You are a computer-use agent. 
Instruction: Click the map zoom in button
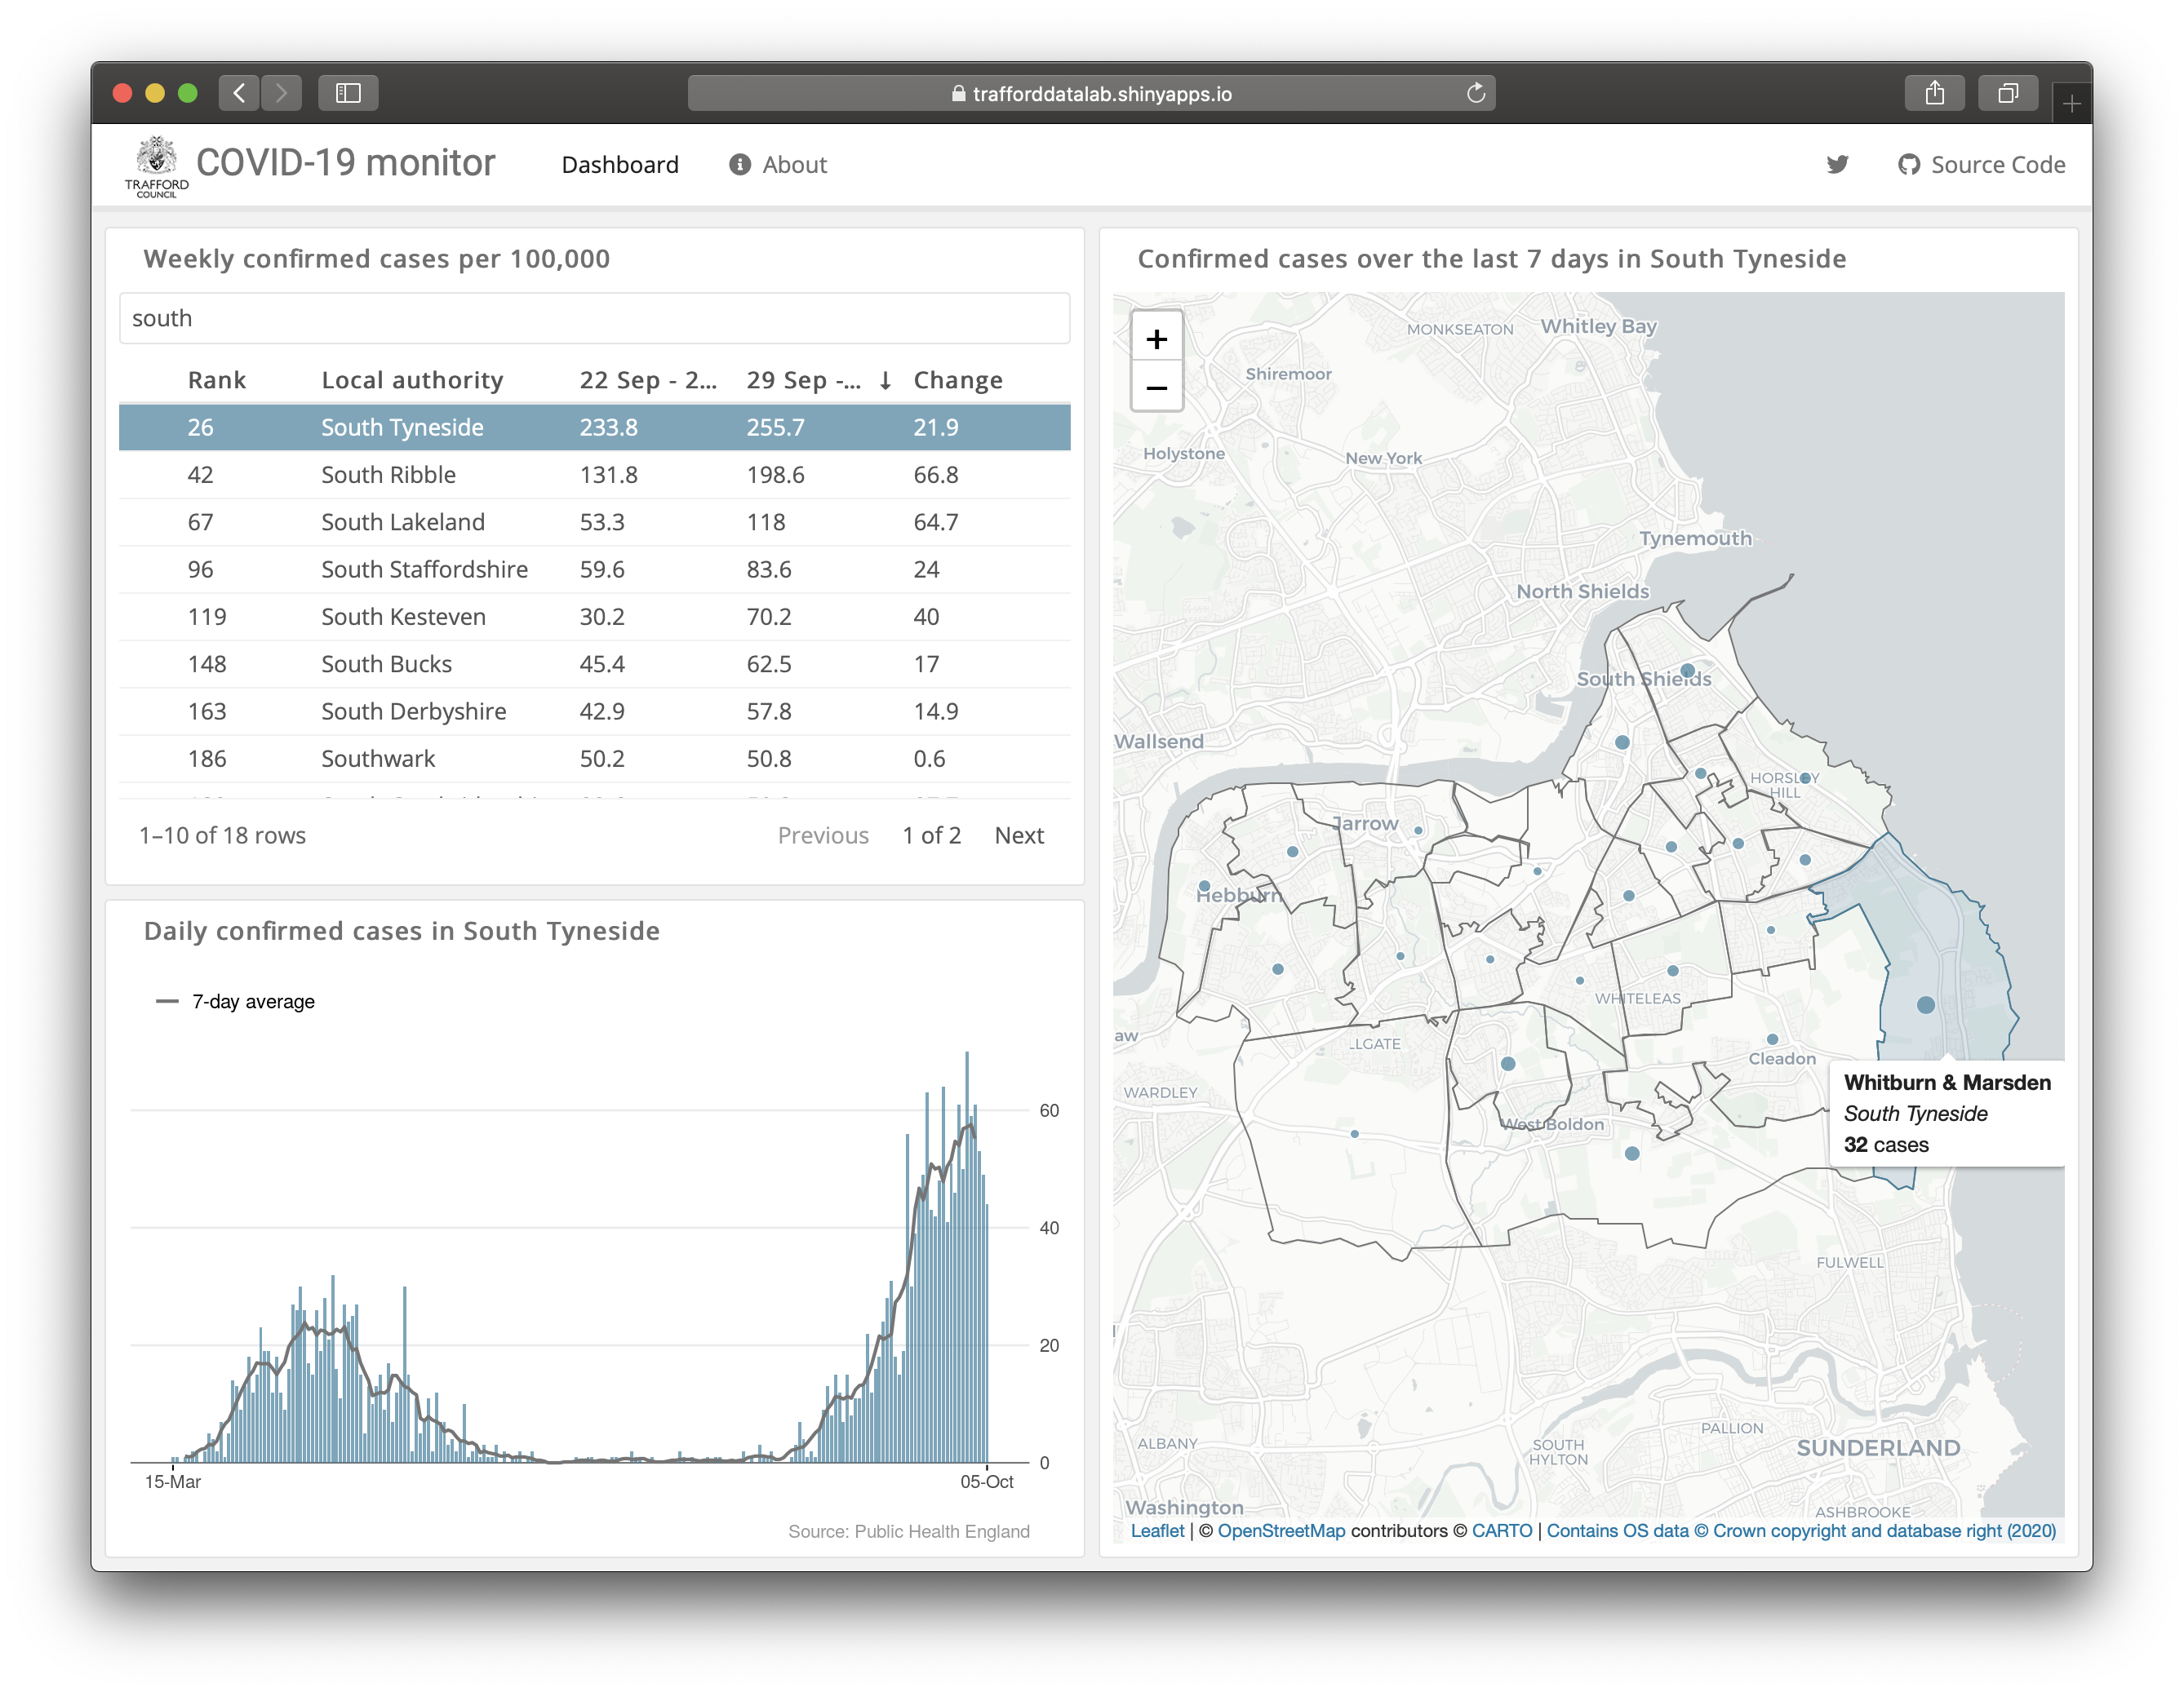1156,340
